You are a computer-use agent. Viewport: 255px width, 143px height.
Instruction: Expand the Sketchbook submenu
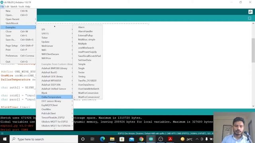(18, 23)
